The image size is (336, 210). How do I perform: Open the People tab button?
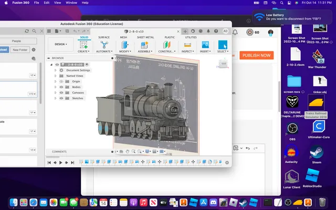coord(16,41)
